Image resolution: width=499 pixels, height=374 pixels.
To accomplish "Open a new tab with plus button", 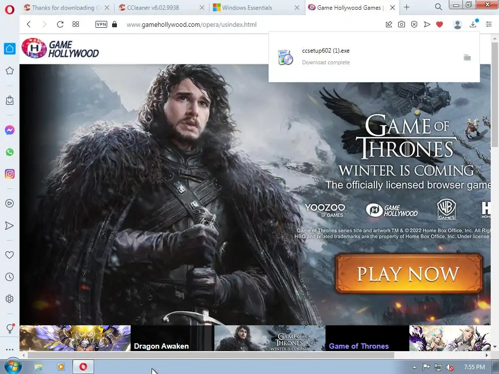I will [407, 7].
